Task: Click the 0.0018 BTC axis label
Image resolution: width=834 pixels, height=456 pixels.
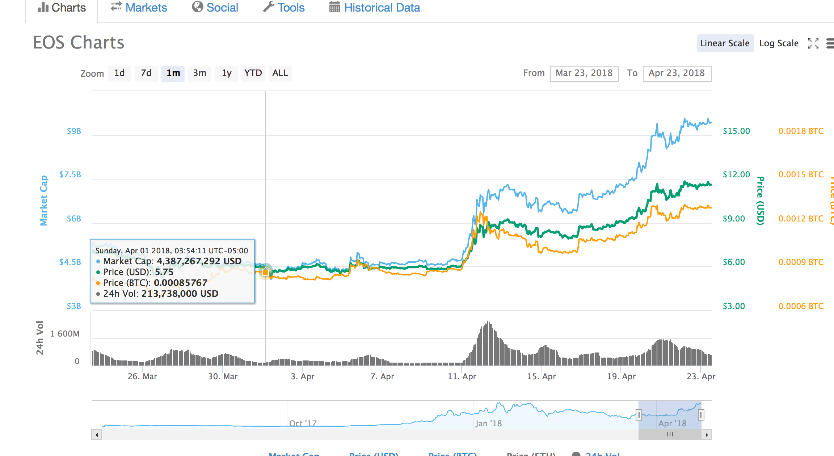Action: pos(801,131)
